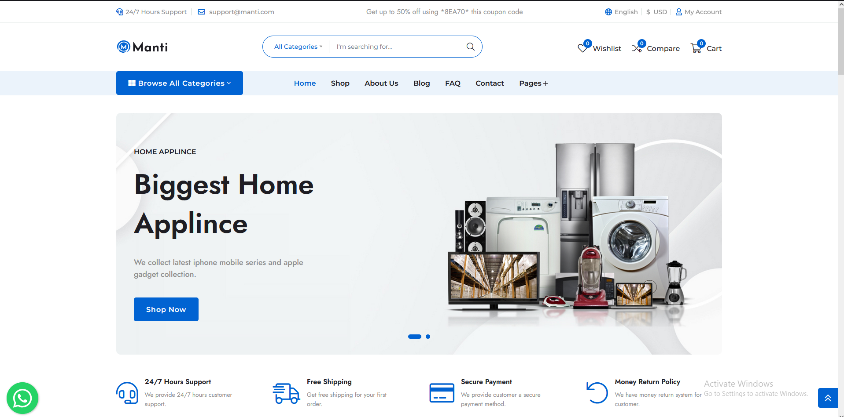Click the support email envelope icon
The image size is (844, 417).
[201, 12]
